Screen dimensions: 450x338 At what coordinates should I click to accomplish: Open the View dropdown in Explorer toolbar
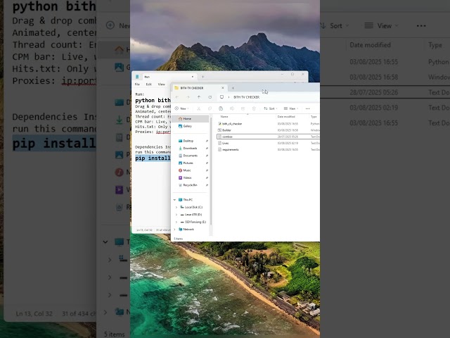(290, 108)
